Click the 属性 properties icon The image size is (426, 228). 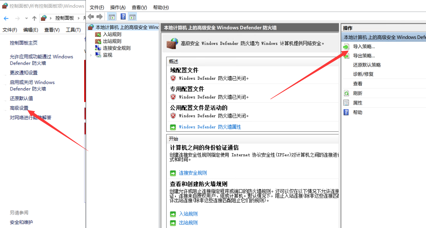(x=346, y=103)
